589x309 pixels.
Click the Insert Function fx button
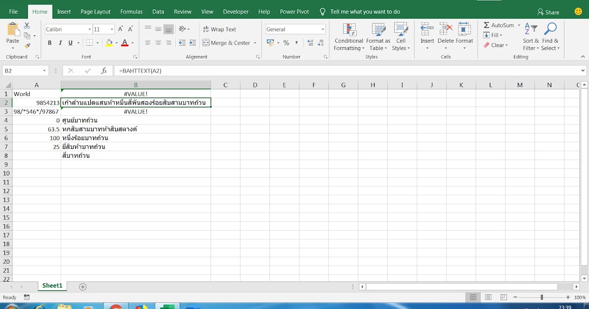tap(103, 70)
